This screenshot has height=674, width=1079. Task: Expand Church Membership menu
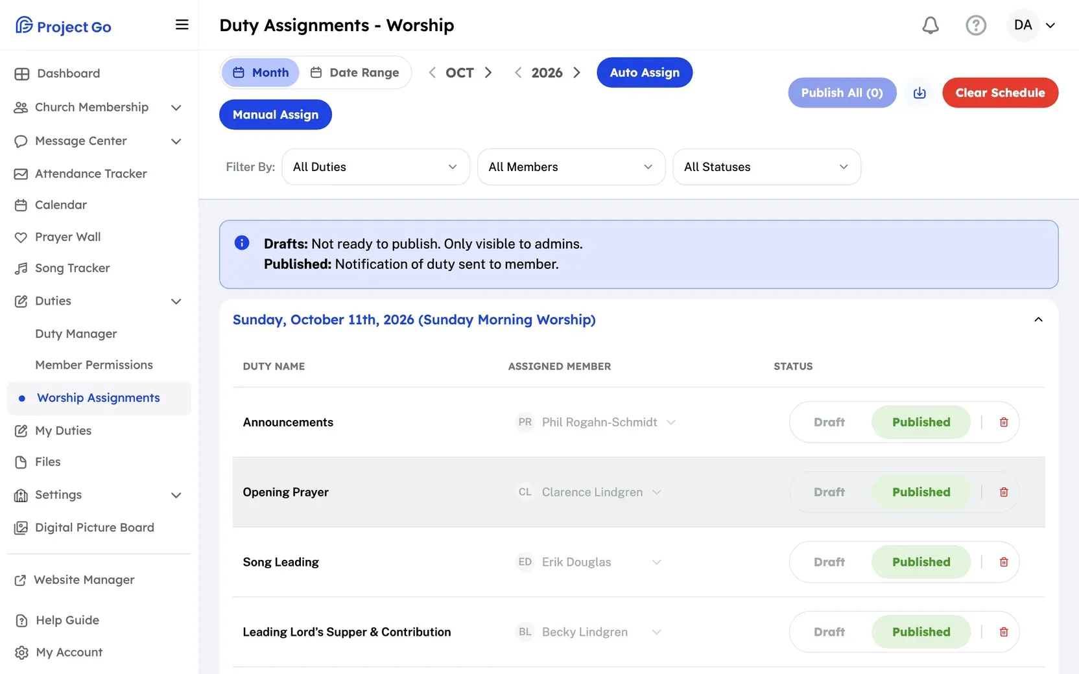(x=176, y=108)
